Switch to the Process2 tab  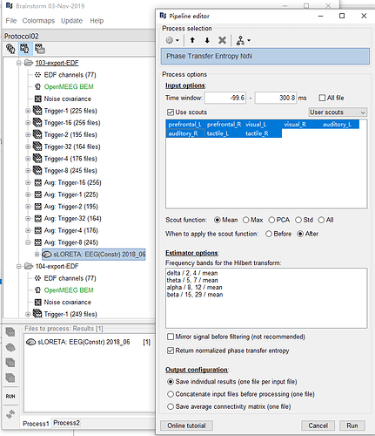pos(66,423)
